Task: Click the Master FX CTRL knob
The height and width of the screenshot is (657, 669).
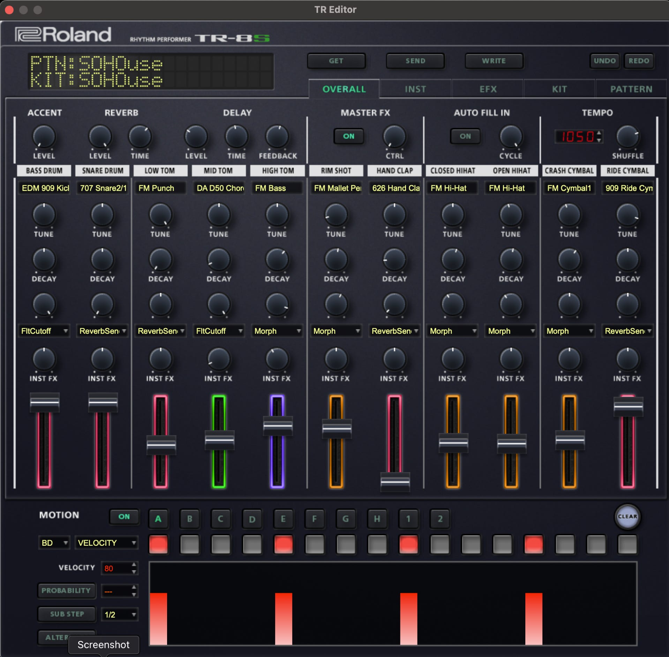Action: (394, 136)
